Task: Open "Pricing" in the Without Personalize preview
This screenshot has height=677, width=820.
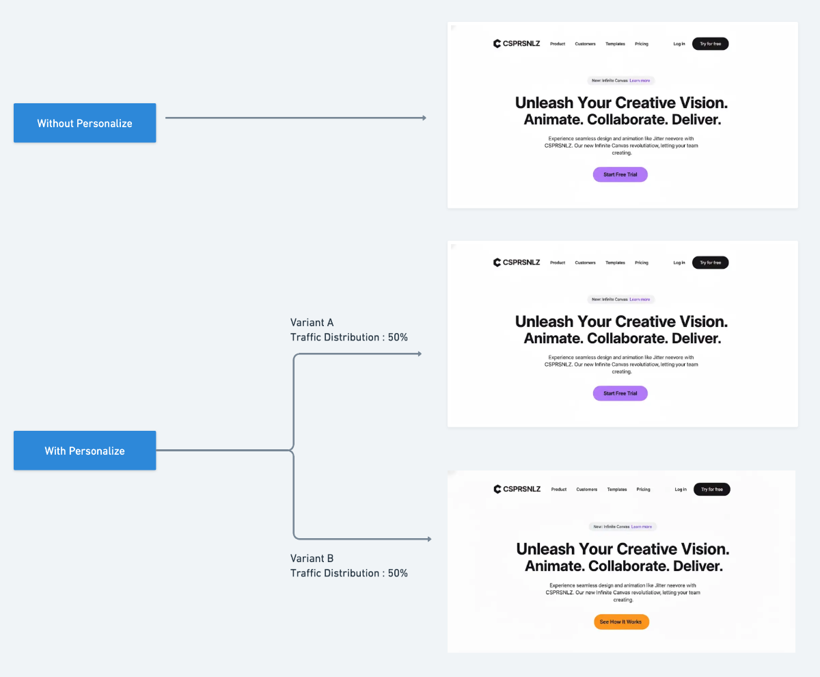Action: click(641, 44)
